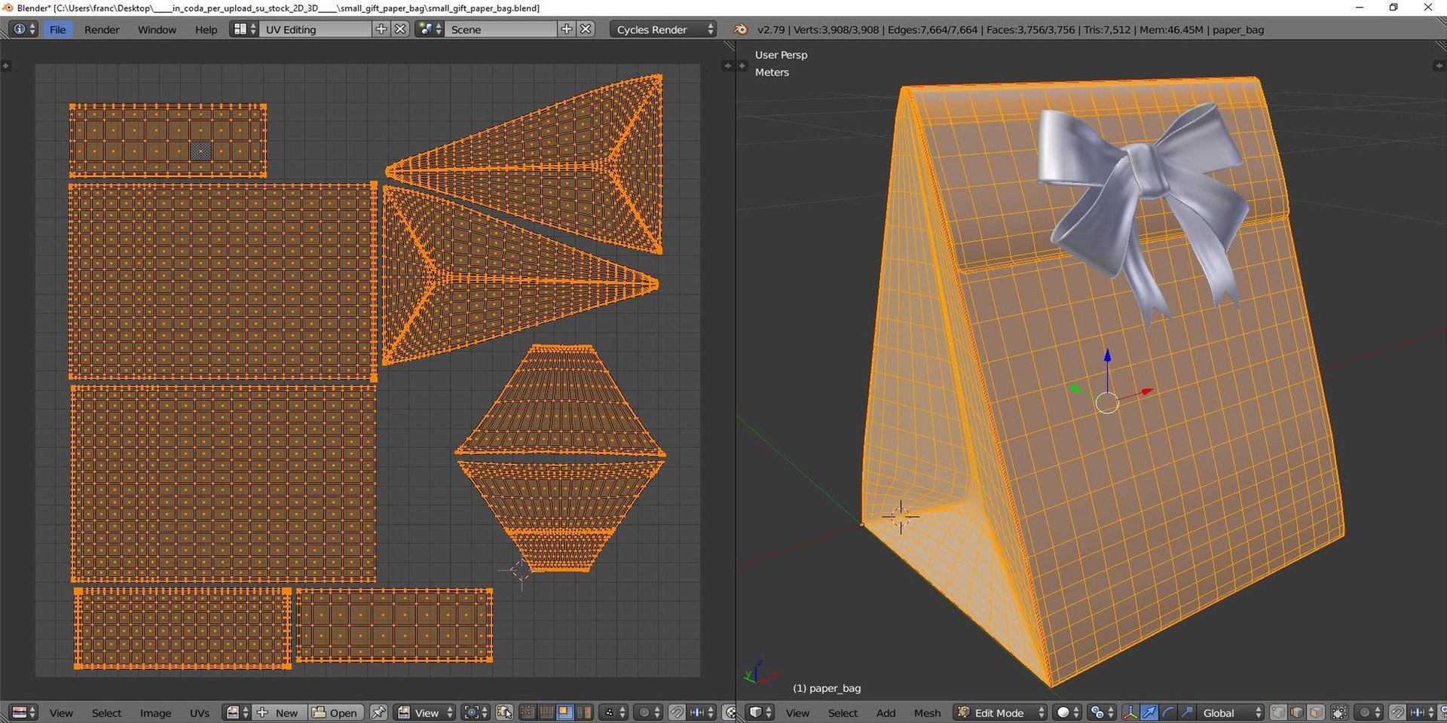The width and height of the screenshot is (1447, 723).
Task: Toggle limit selection to visible
Action: (1339, 712)
